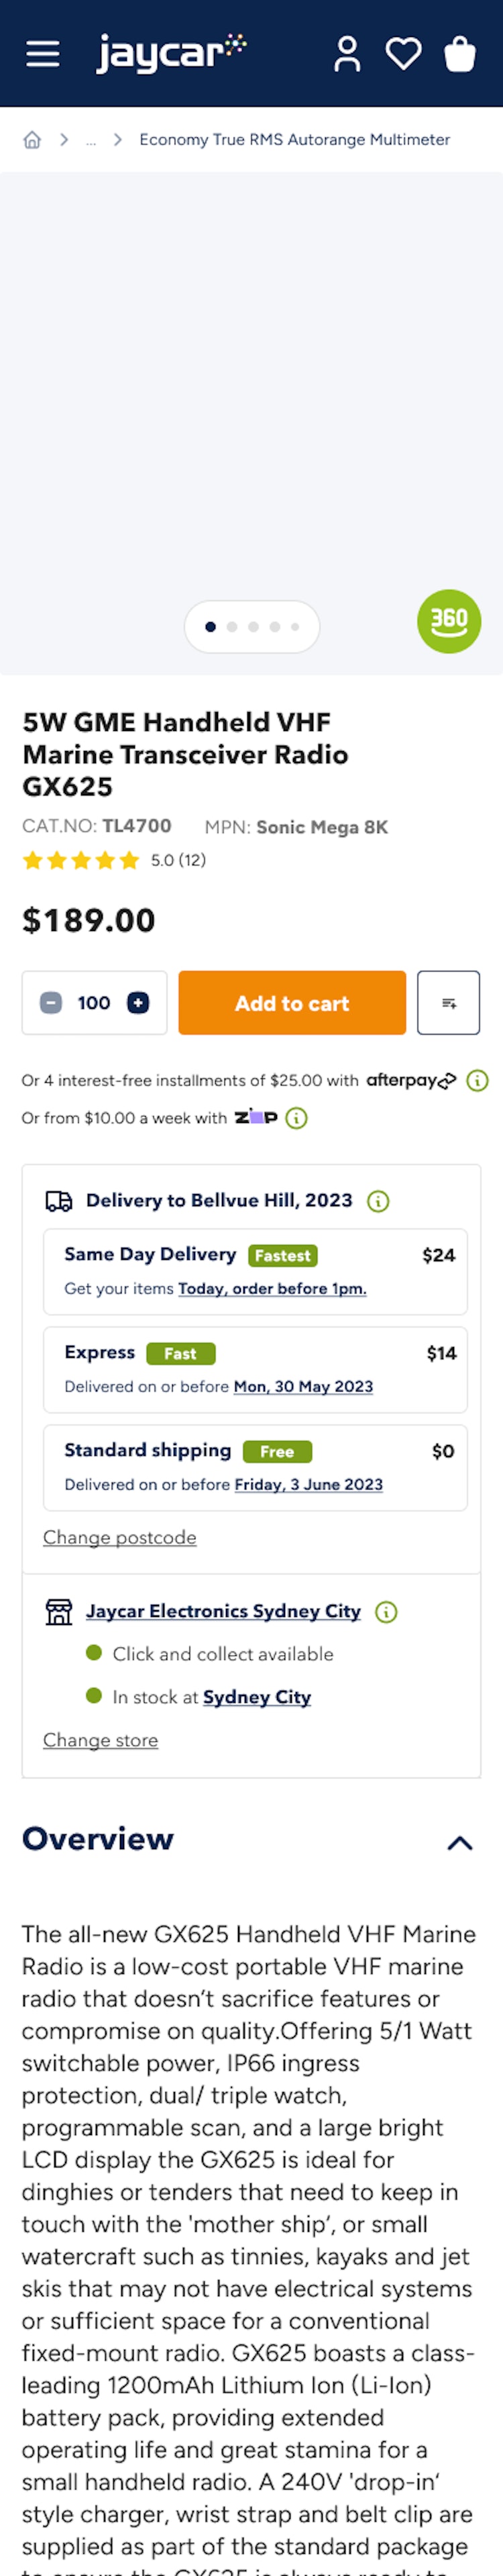
Task: Jump to first image carousel dot
Action: click(x=210, y=627)
